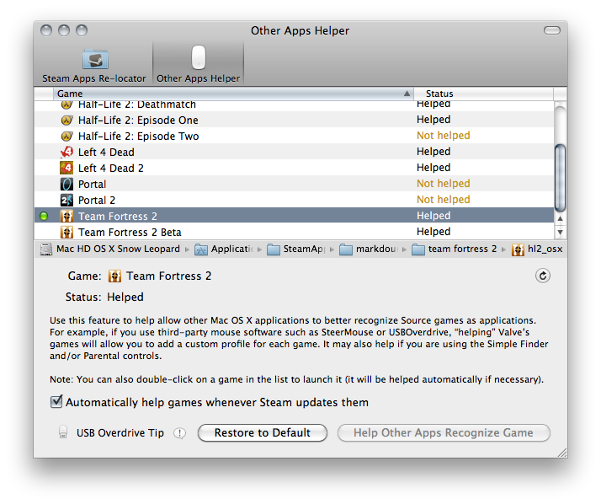Click the toolbar toggle pill button in title bar

[x=552, y=30]
